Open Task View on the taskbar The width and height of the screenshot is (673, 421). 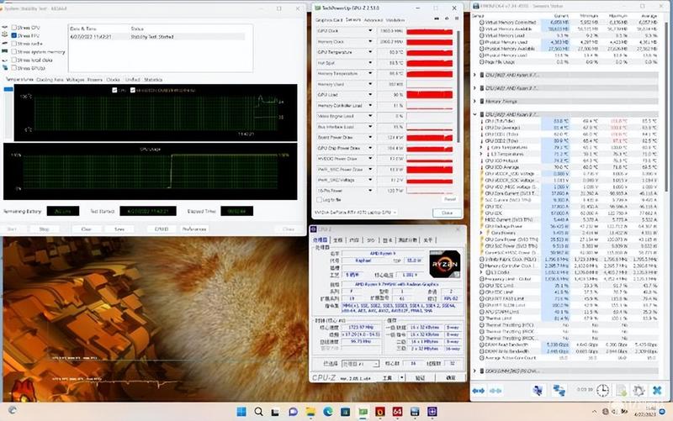pyautogui.click(x=275, y=412)
